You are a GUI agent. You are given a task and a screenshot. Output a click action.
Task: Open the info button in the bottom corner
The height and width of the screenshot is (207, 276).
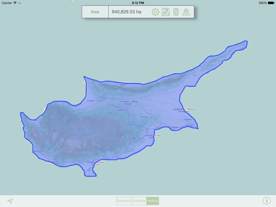[x=266, y=201]
